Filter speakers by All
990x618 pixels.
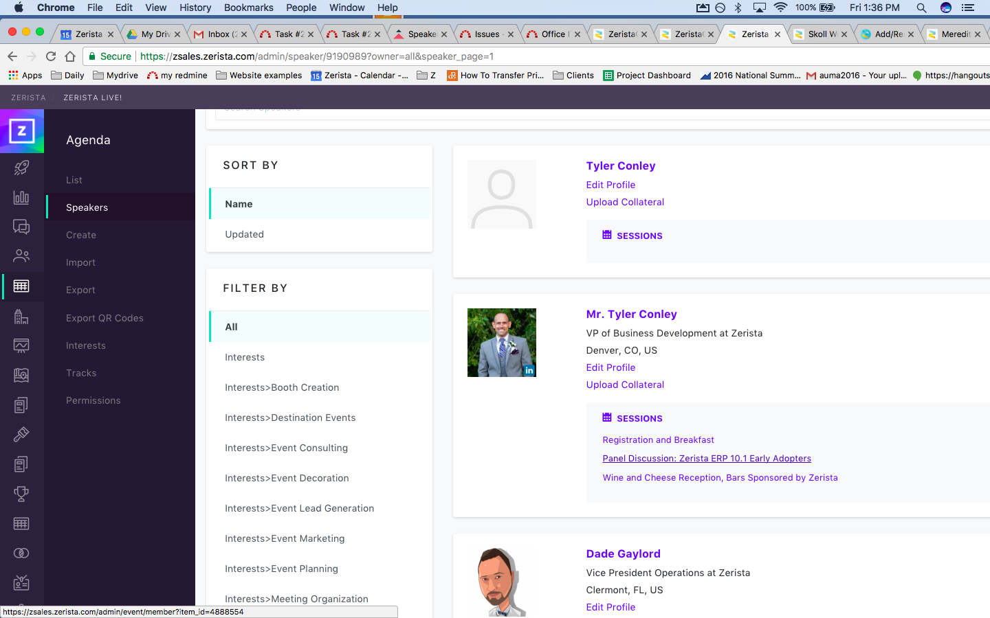[x=320, y=327]
